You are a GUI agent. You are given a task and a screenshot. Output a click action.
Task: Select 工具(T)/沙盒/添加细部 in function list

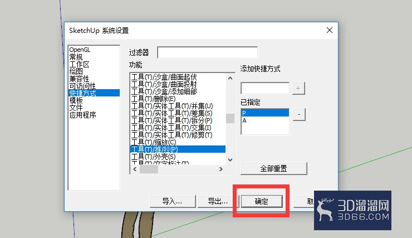178,91
